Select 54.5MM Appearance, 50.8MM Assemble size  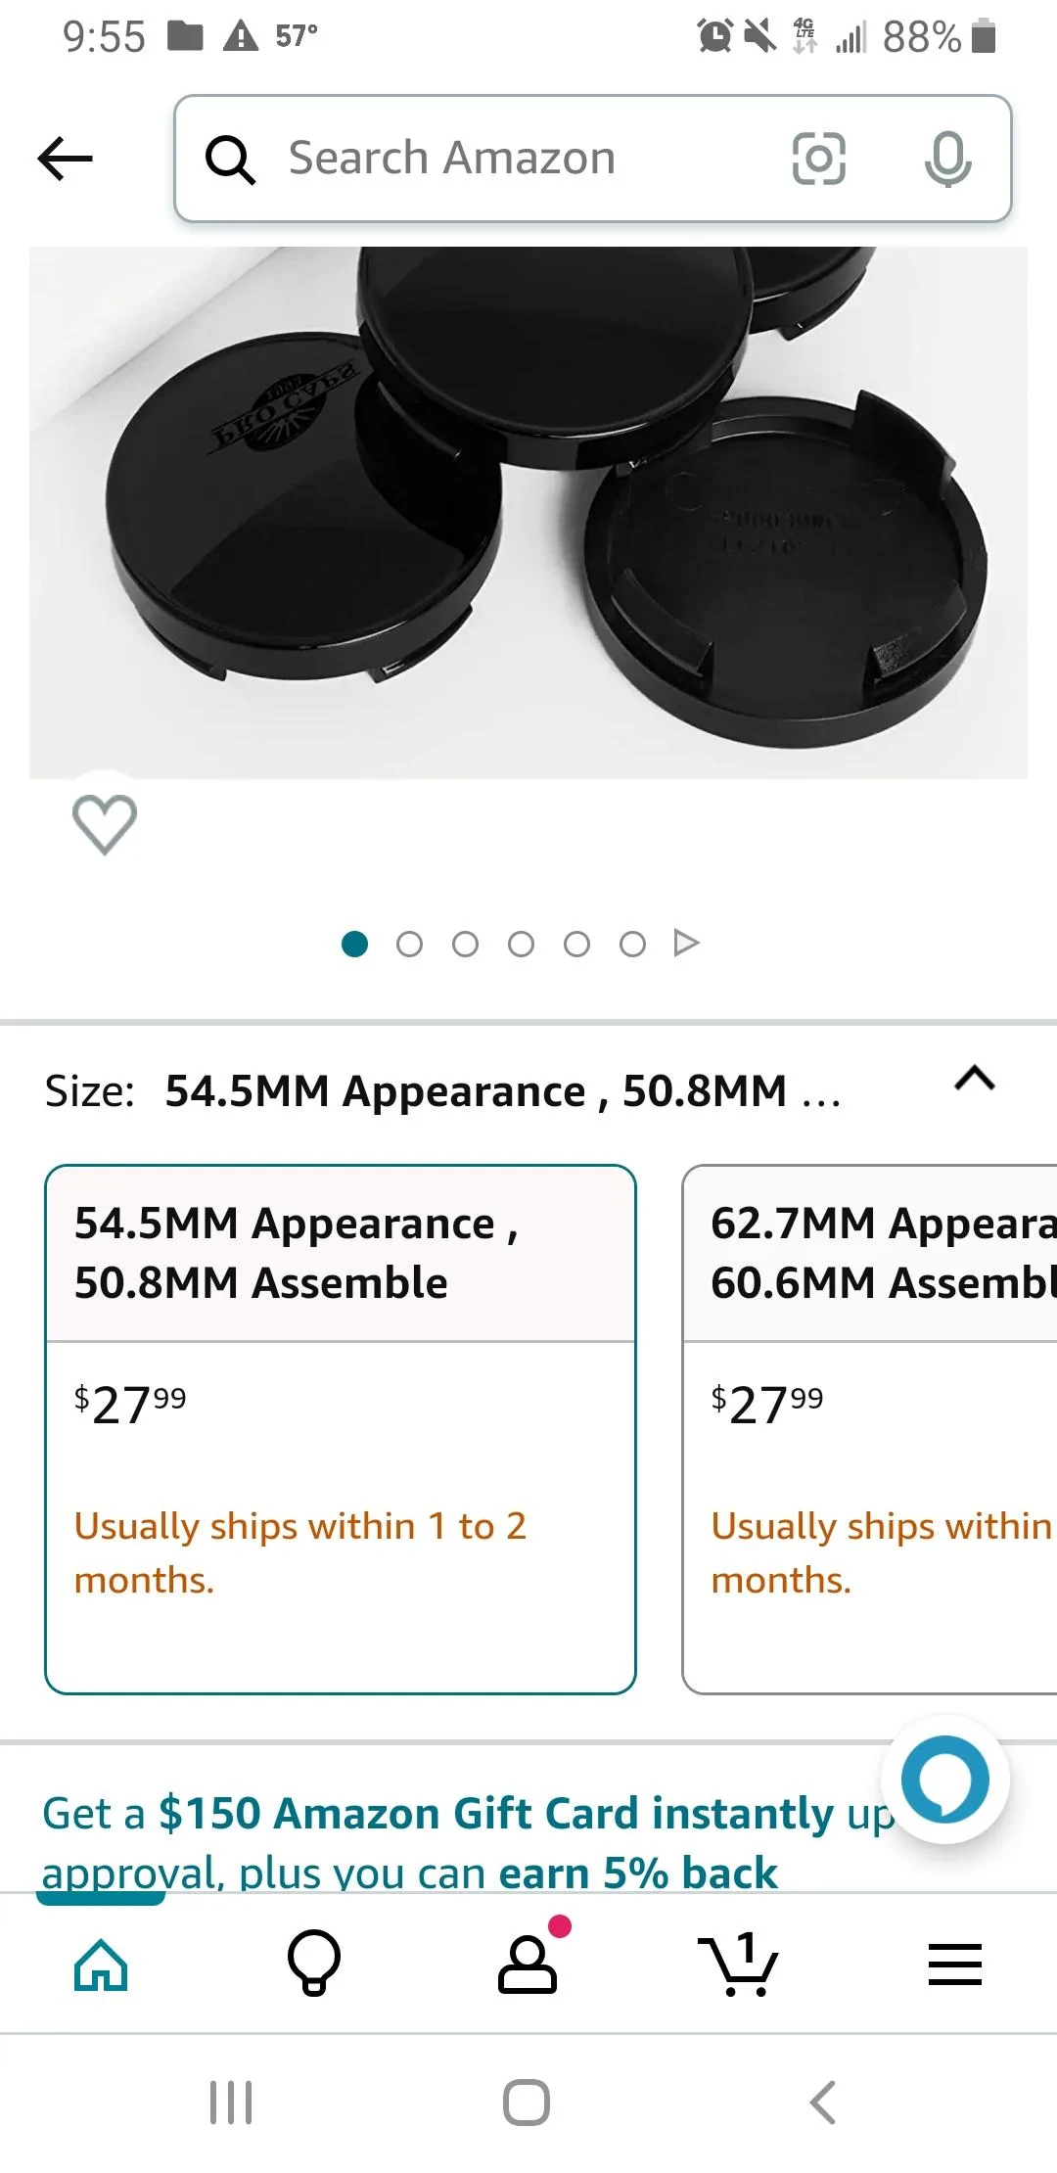(x=341, y=1429)
